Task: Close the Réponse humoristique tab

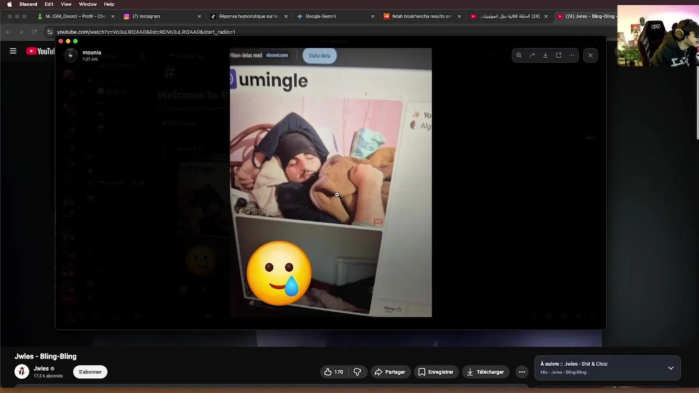Action: (x=286, y=16)
